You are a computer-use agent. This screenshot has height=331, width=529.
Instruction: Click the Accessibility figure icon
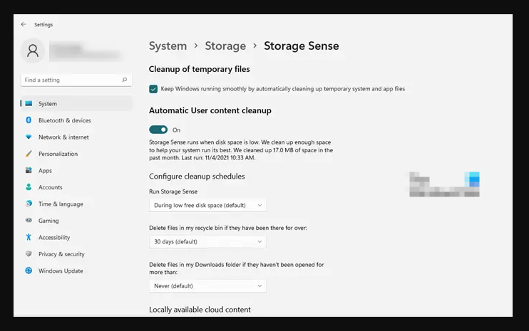click(x=29, y=237)
